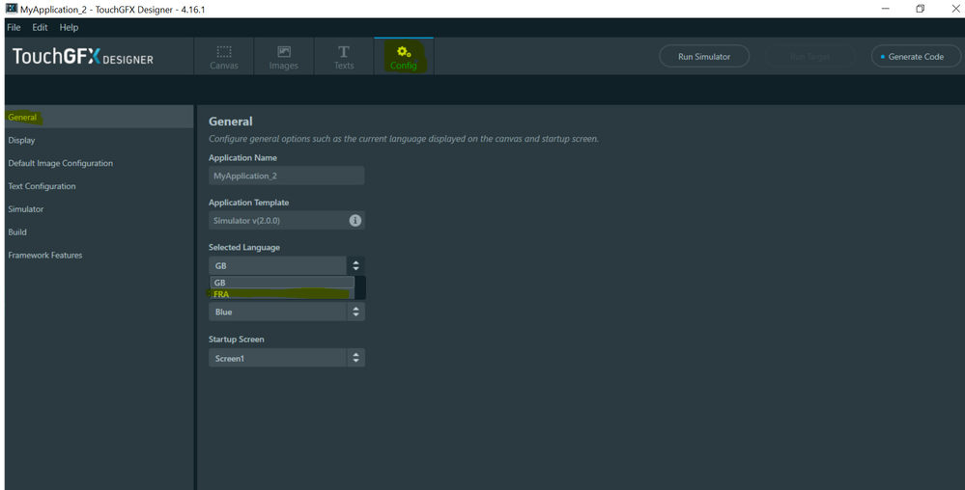Click the Startup Screen dropdown arrows
Viewport: 965px width, 490px height.
(x=355, y=358)
